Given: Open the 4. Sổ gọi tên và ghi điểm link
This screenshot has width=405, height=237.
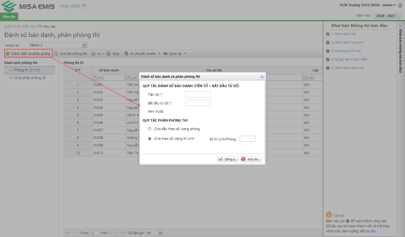Looking at the screenshot, I should pyautogui.click(x=349, y=59).
